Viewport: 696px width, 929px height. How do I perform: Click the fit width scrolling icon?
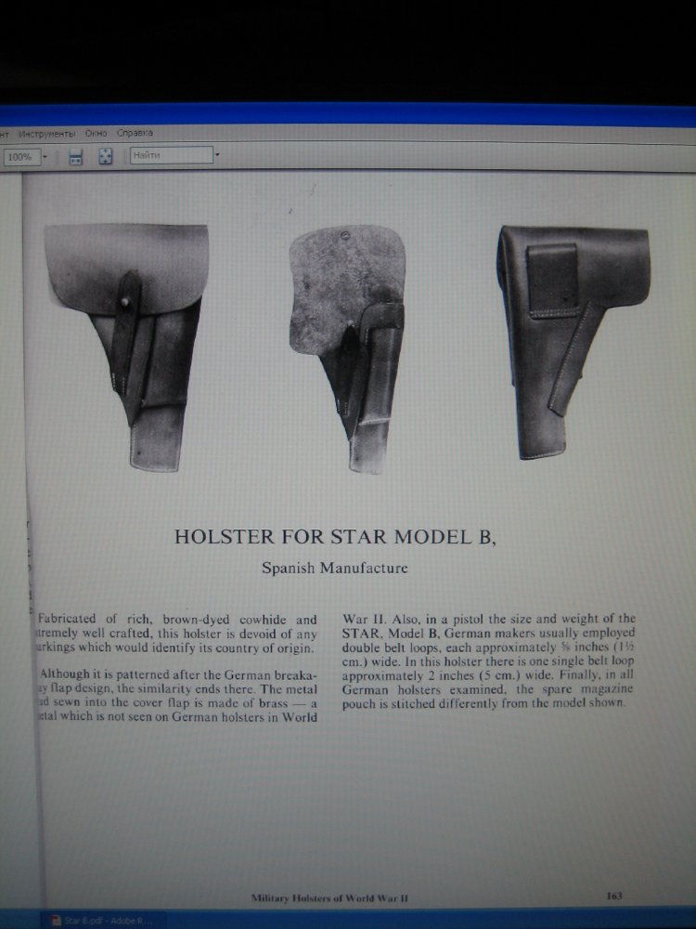[76, 157]
